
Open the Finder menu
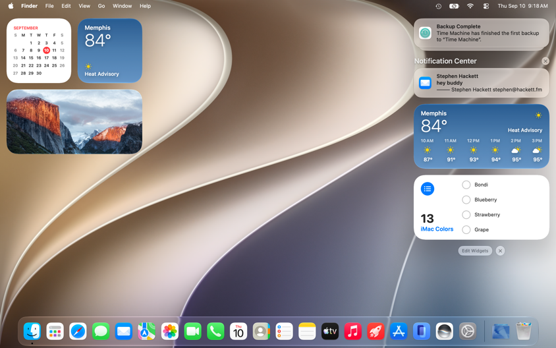click(x=30, y=6)
